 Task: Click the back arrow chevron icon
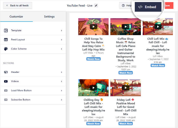[7, 5]
